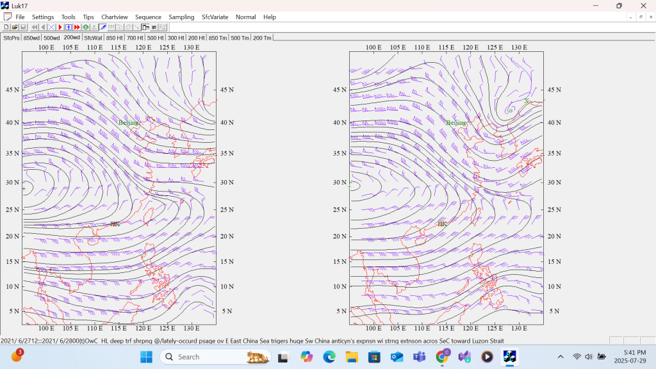Open the Chartview menu
This screenshot has height=369, width=656.
pos(115,17)
